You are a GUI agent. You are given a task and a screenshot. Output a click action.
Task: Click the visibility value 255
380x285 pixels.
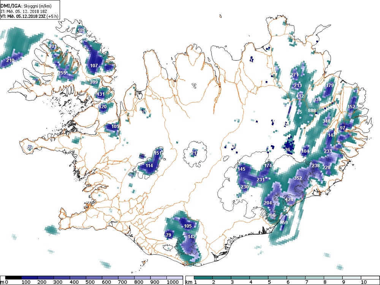point(62,73)
